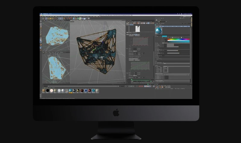Select the selected teal material in the Material Manager
The width and height of the screenshot is (241, 143).
point(70,91)
